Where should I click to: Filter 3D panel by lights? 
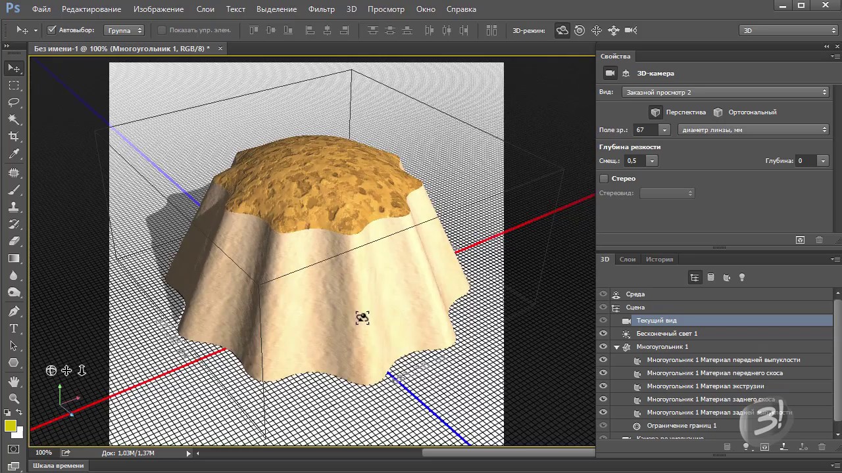(742, 278)
